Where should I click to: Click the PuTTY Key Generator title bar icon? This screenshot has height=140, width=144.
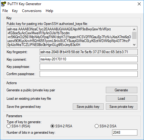(x=4, y=4)
